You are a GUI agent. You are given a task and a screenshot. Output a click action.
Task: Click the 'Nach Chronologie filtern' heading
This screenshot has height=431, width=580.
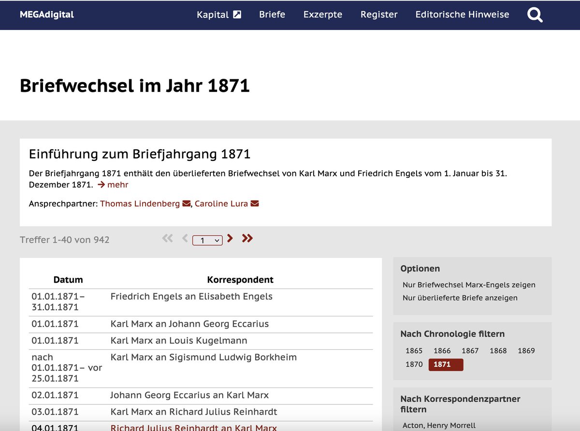pos(452,334)
